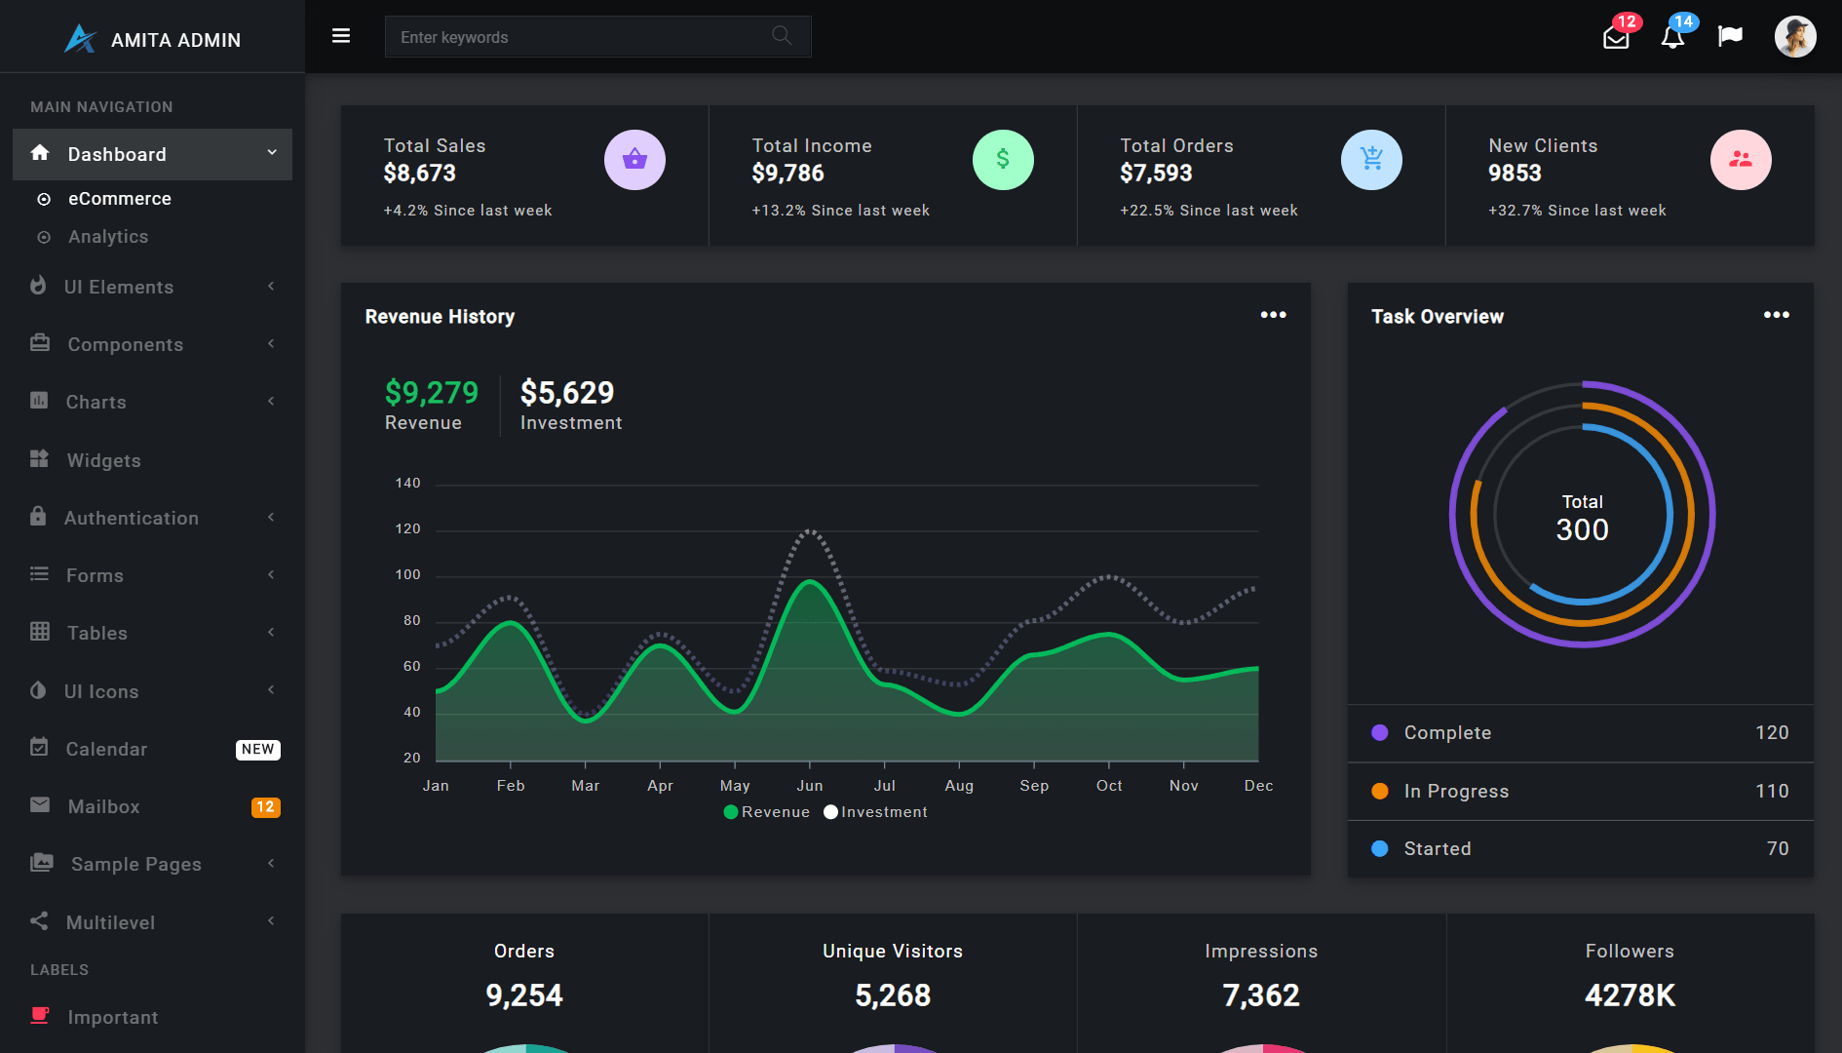The height and width of the screenshot is (1053, 1842).
Task: Expand the Components chevron
Action: point(271,343)
